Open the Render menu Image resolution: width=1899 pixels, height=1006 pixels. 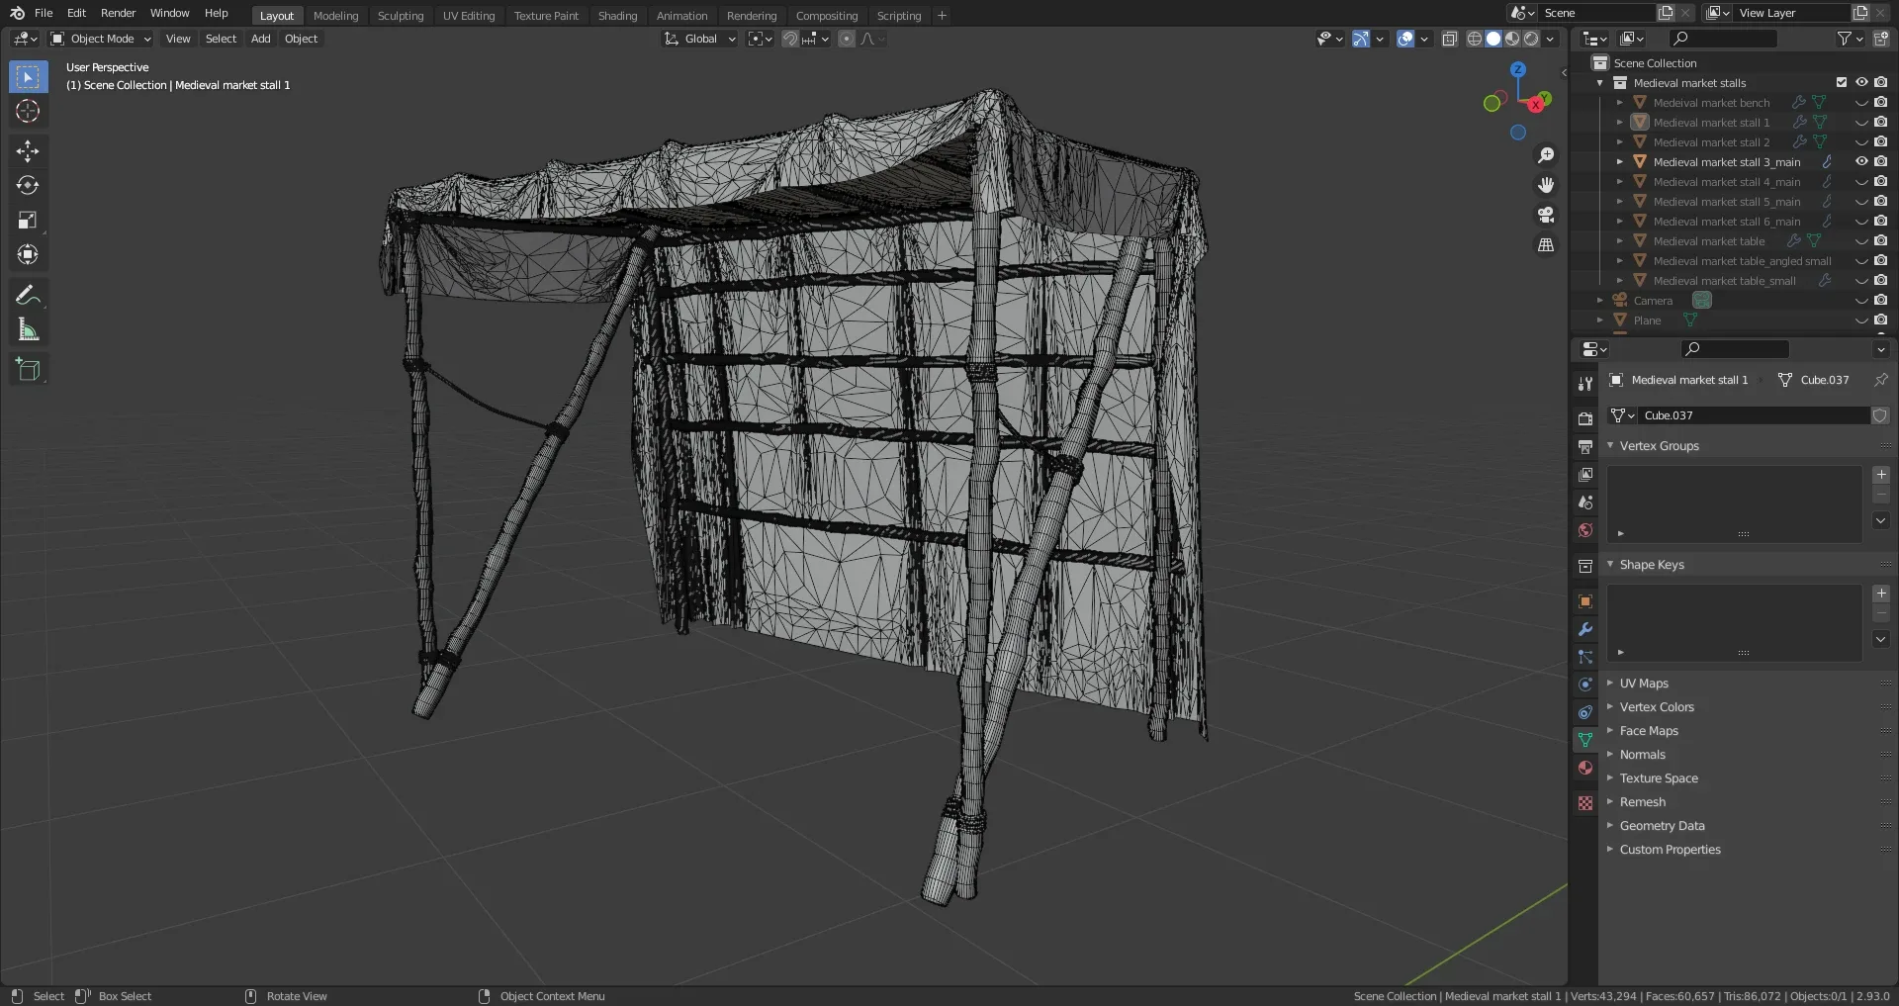click(118, 13)
